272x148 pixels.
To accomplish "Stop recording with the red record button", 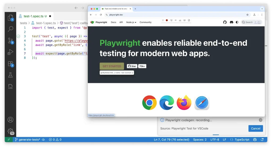I will 167,20.
